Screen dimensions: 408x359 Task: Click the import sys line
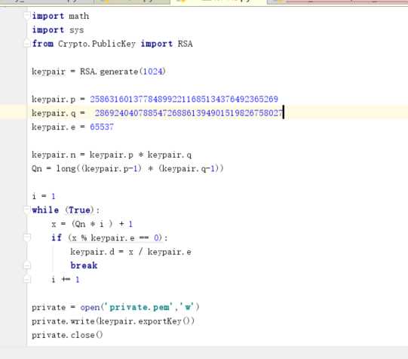coord(58,30)
